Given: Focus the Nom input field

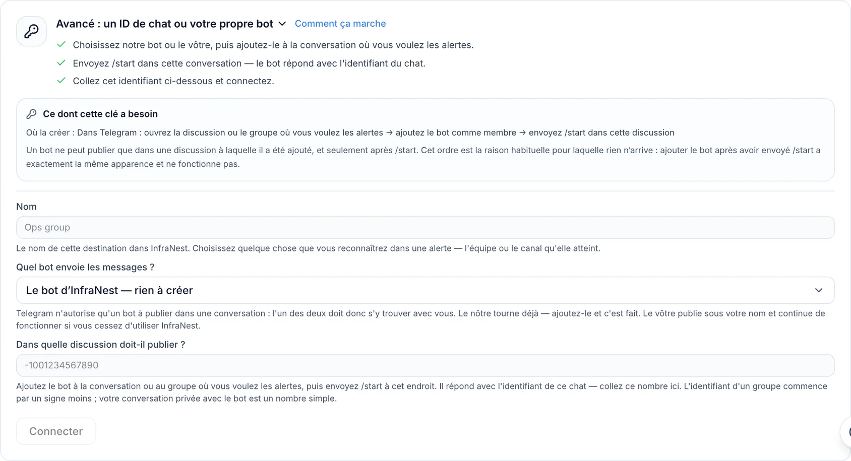Looking at the screenshot, I should coord(425,227).
